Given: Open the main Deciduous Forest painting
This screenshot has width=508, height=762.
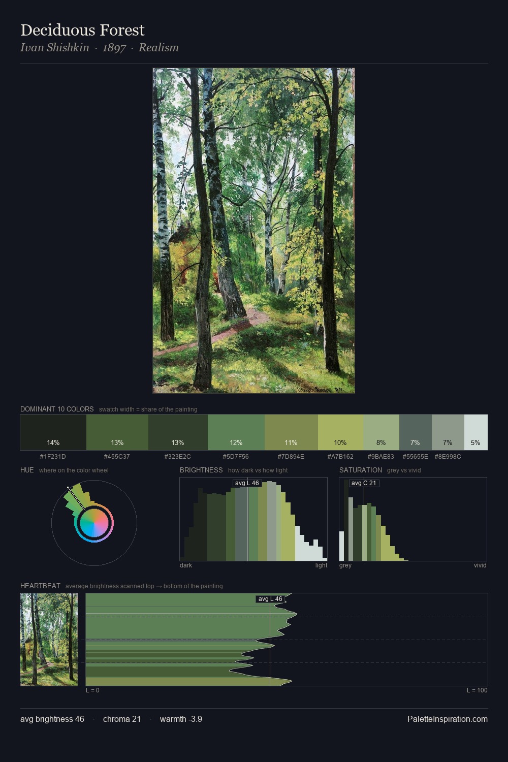Looking at the screenshot, I should coord(253,231).
